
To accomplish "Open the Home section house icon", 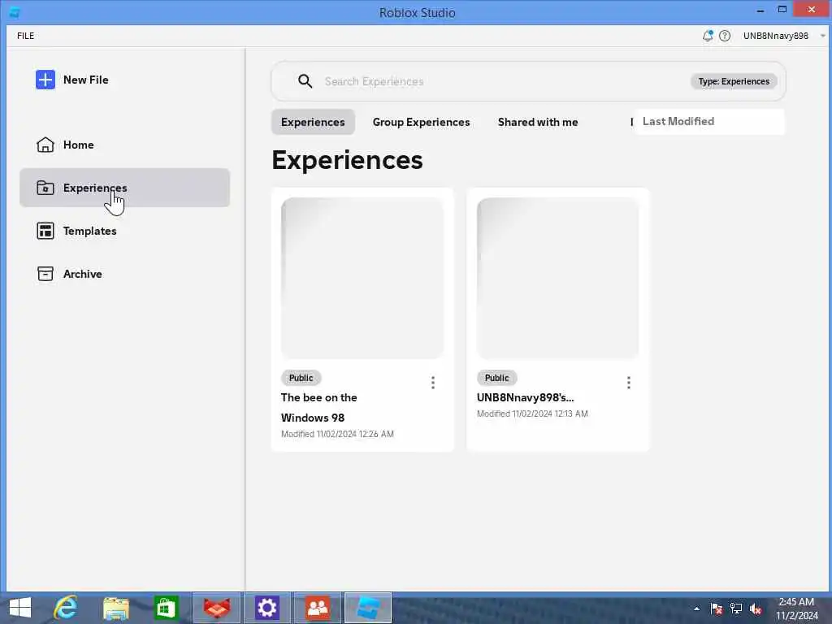I will coord(45,145).
